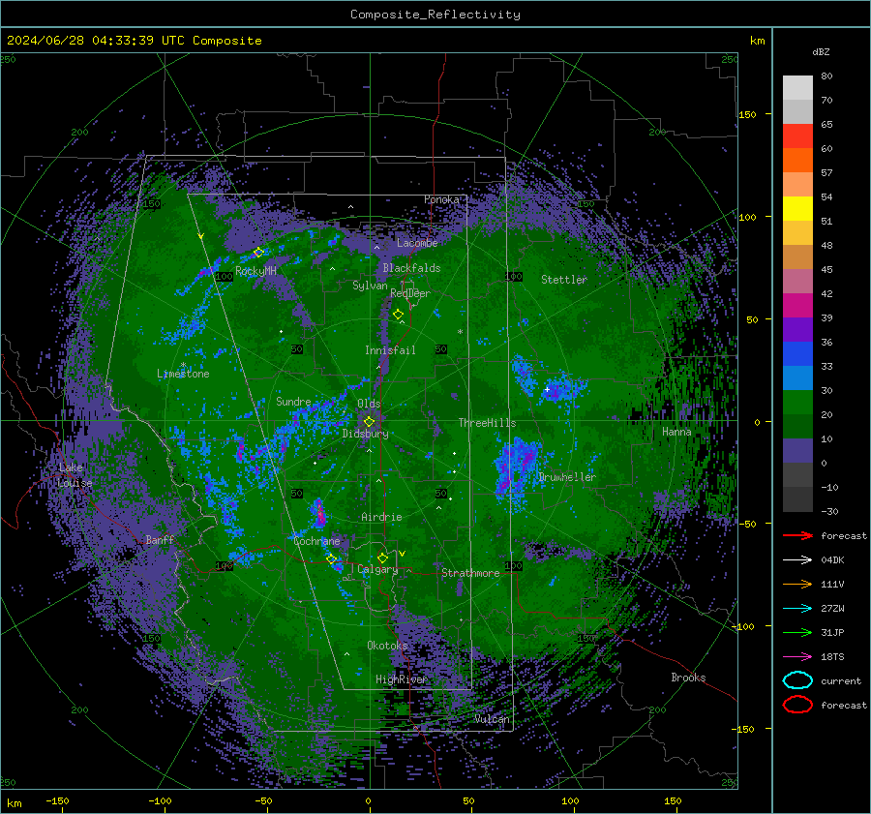The width and height of the screenshot is (871, 814).
Task: Click the Calgary city label
Action: click(377, 569)
